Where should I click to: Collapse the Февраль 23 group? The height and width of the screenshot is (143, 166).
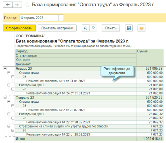[5, 97]
